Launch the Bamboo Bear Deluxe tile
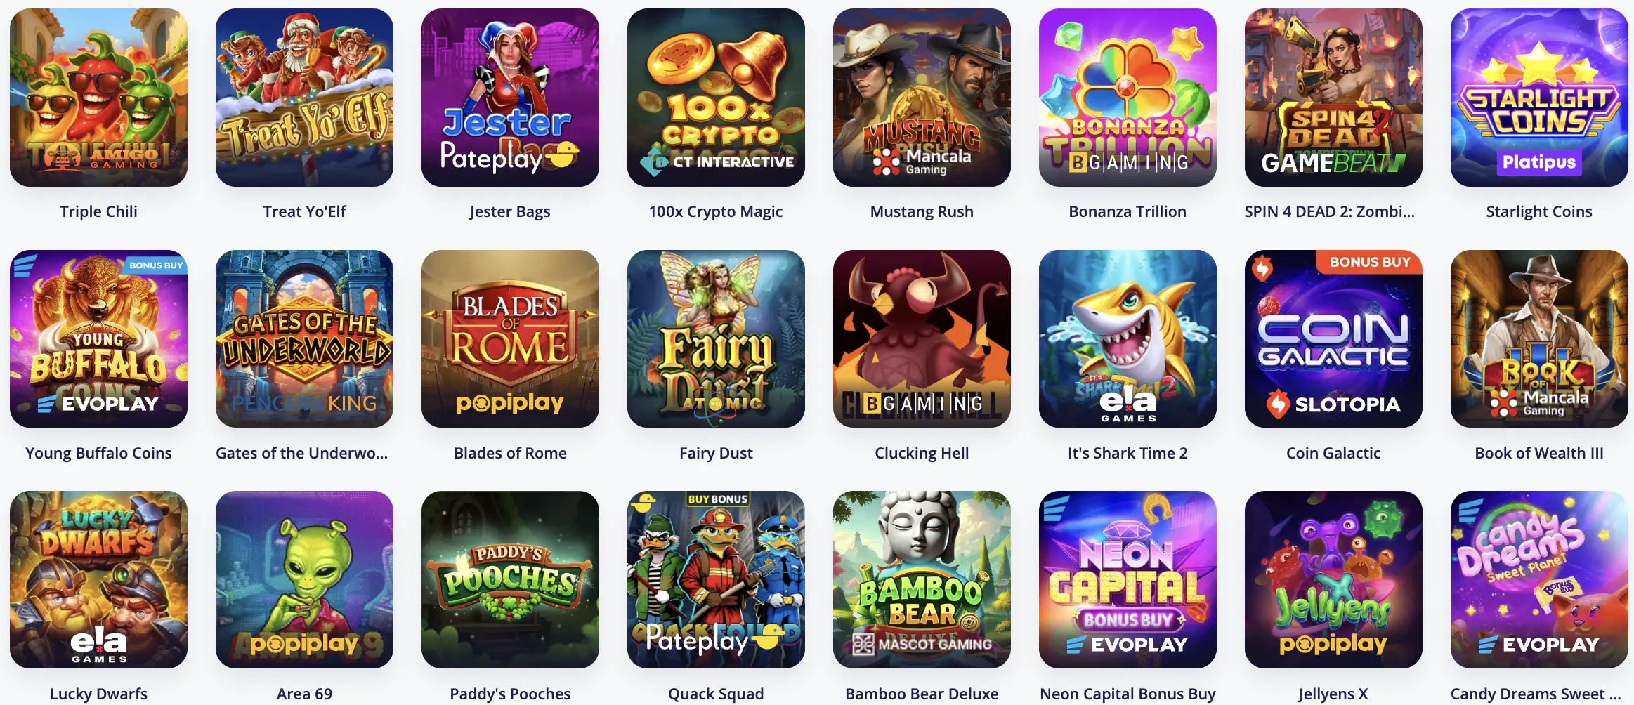 click(x=922, y=579)
